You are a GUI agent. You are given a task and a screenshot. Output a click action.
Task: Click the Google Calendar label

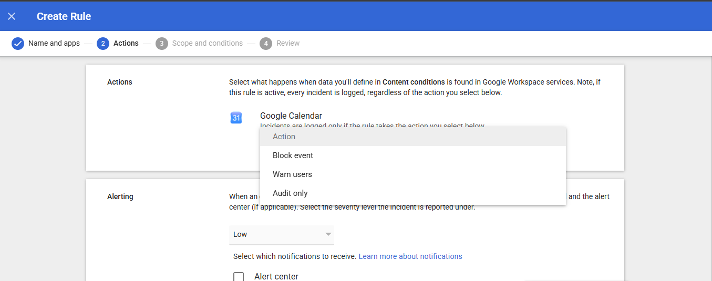pos(291,116)
